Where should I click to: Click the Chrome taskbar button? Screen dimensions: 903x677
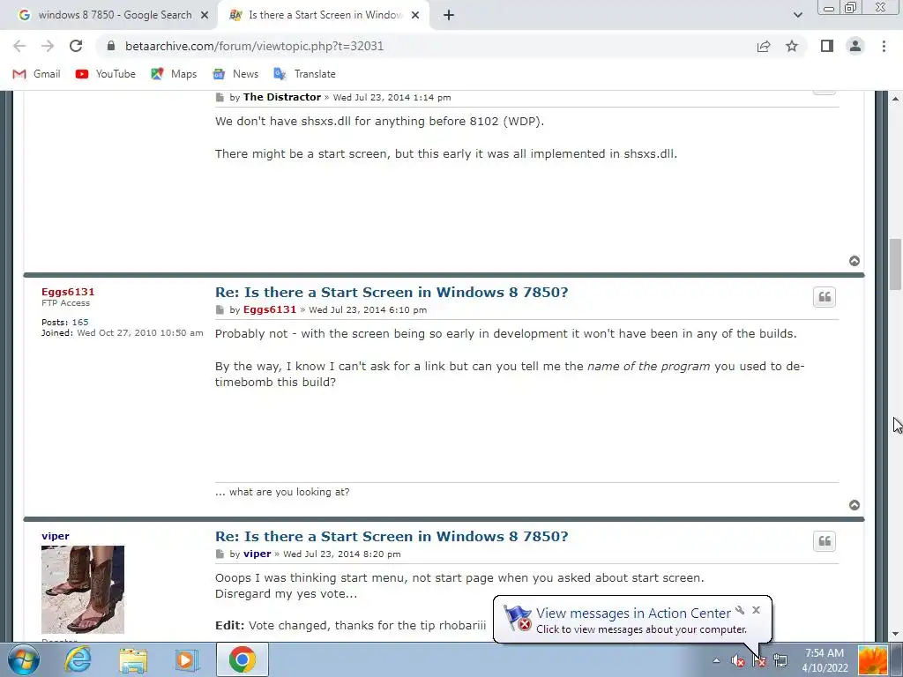pos(243,659)
